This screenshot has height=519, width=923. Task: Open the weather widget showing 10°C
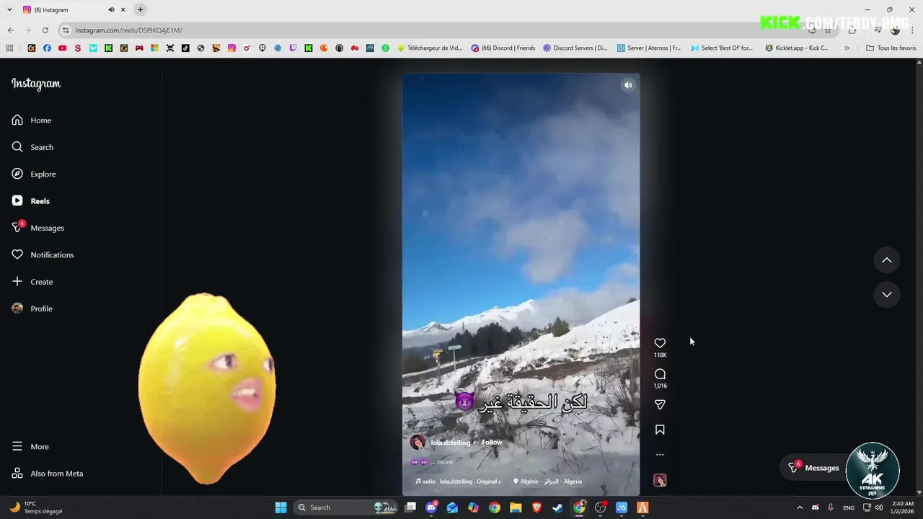click(x=35, y=507)
